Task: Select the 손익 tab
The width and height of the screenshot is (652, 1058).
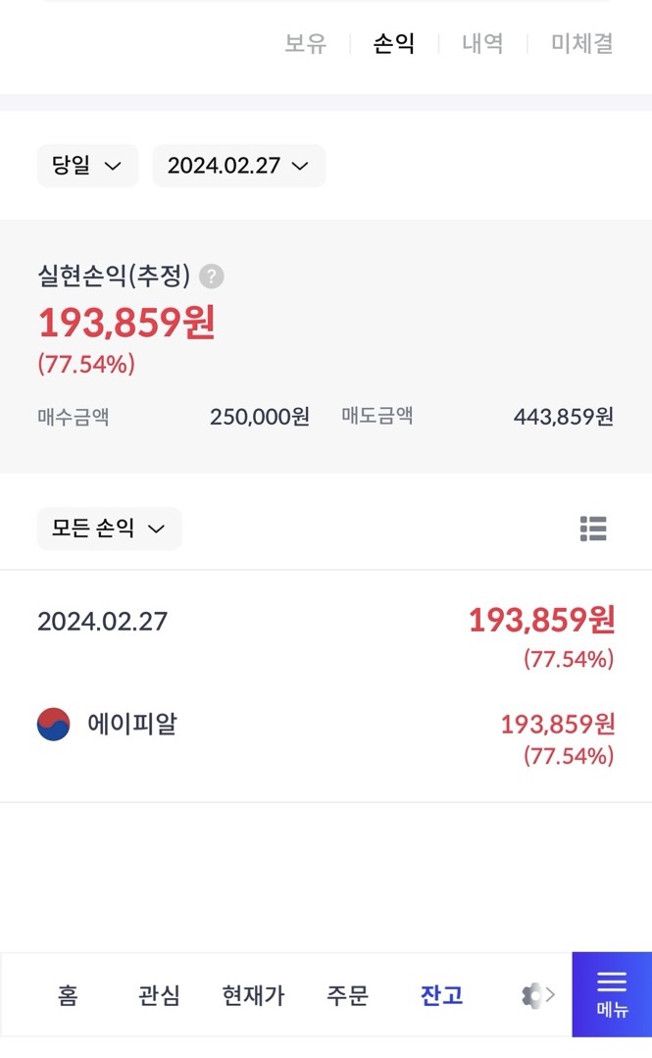Action: pos(394,43)
